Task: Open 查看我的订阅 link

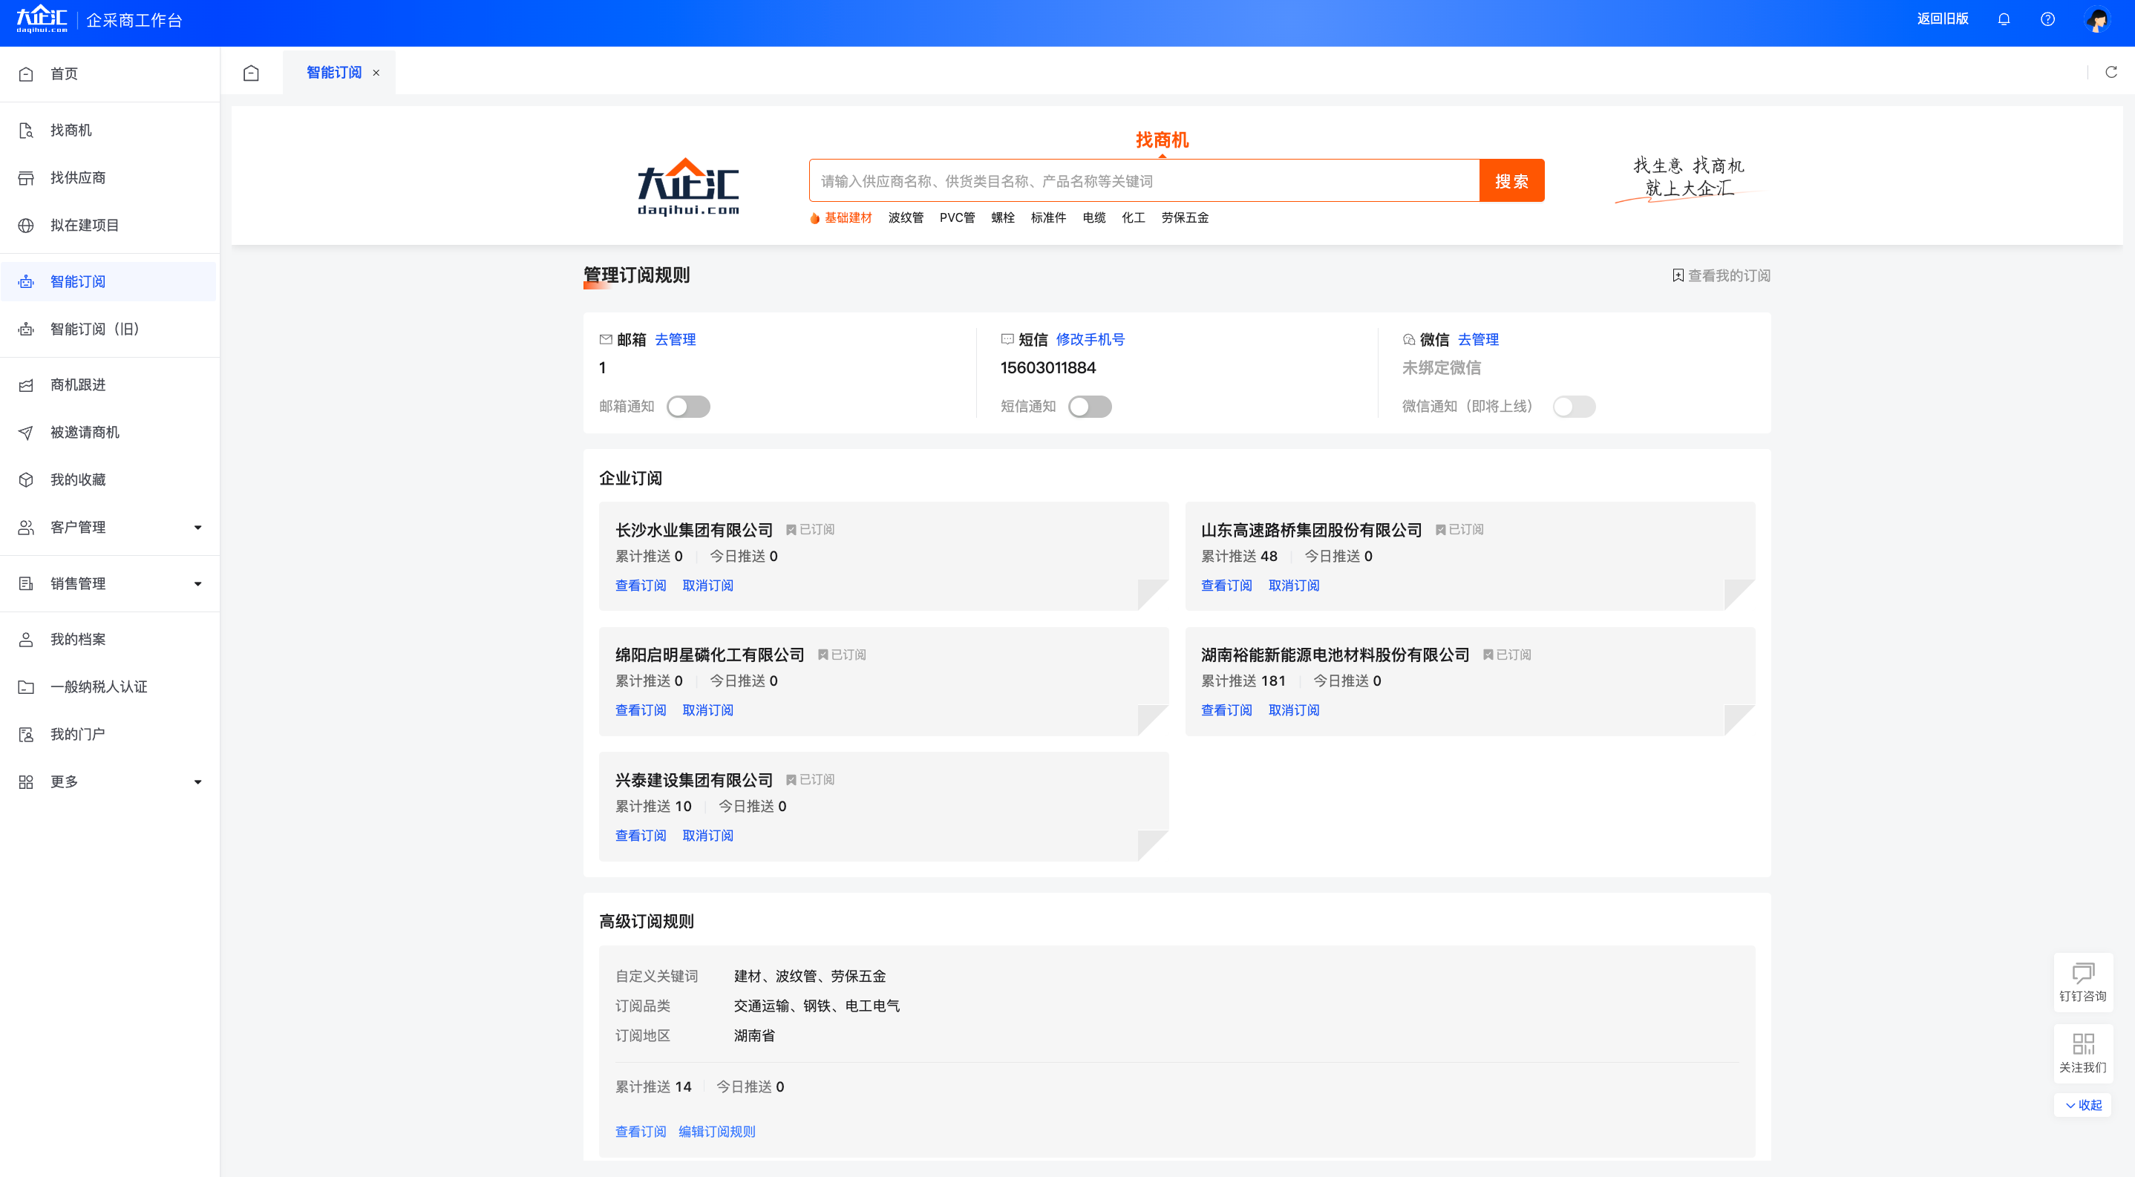Action: tap(1721, 276)
